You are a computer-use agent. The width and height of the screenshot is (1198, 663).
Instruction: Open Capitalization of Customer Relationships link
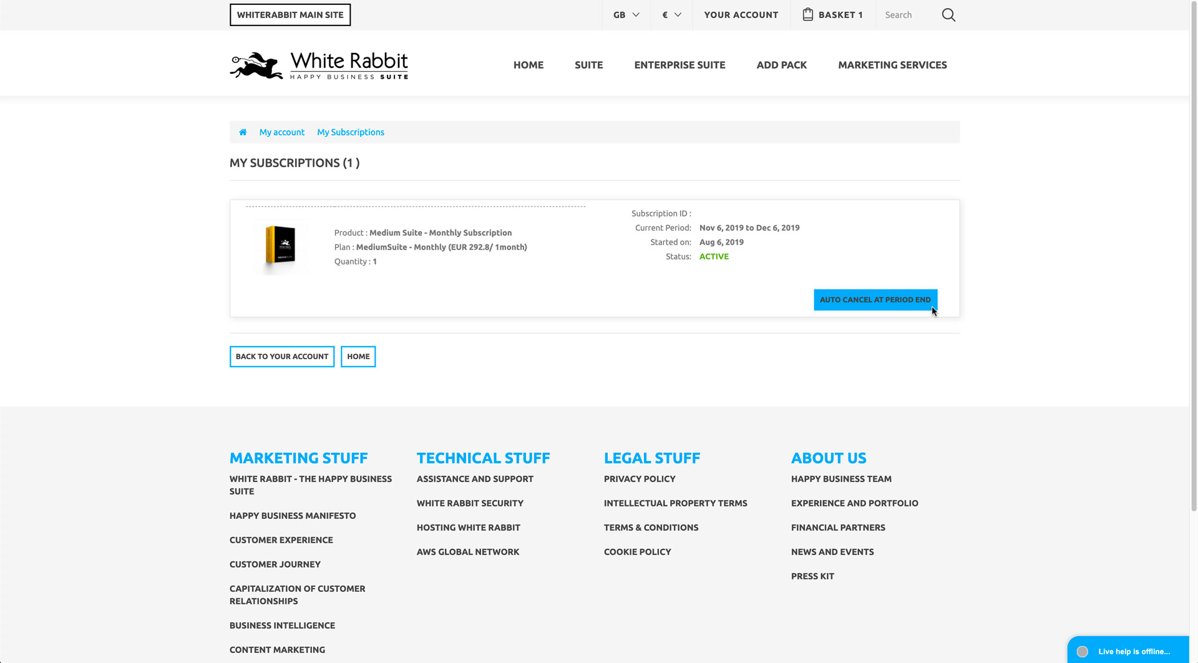coord(298,595)
